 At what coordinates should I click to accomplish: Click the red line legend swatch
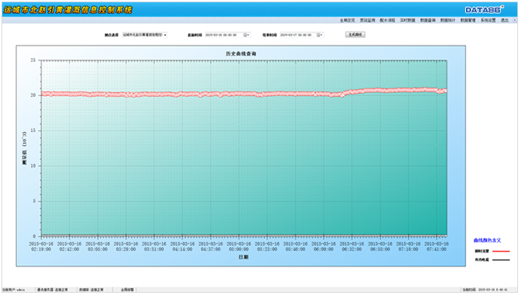(501, 252)
